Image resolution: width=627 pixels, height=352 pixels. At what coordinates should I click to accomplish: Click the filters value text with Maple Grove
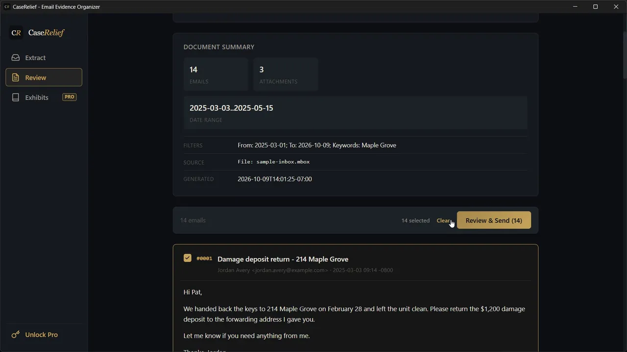317,145
